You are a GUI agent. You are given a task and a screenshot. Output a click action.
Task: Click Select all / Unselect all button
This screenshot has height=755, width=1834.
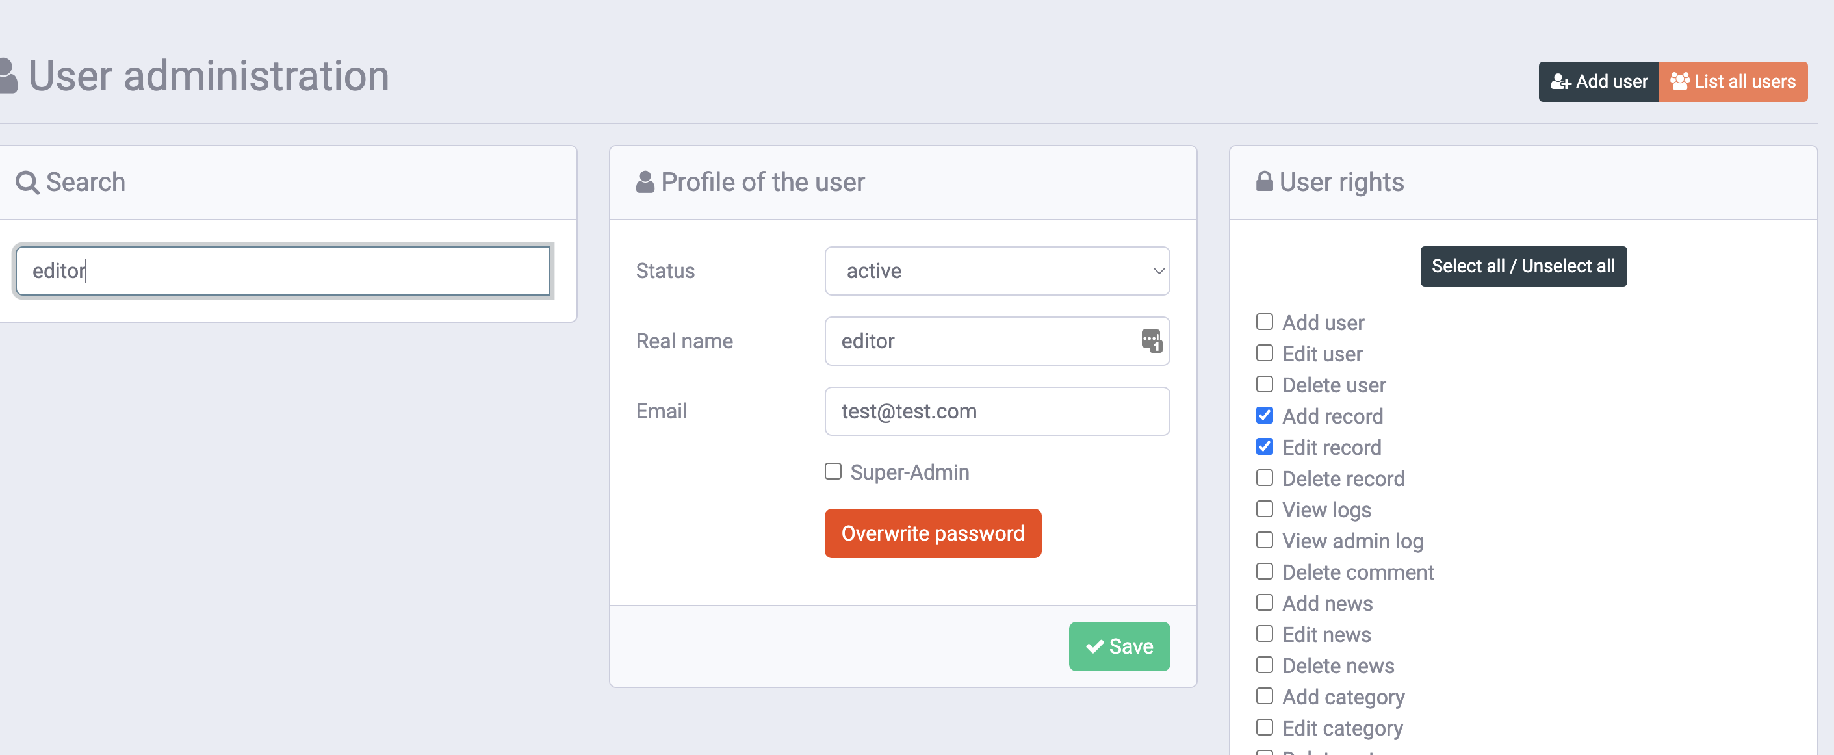1522,266
